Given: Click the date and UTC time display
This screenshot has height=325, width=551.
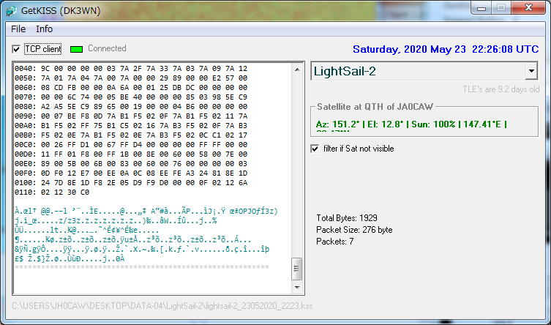Looking at the screenshot, I should (x=446, y=49).
